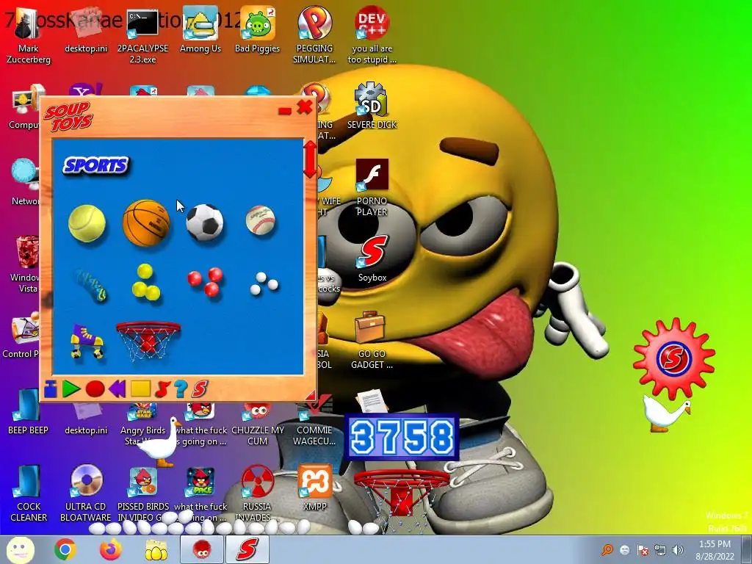Open help with the blue question mark
752x564 pixels.
181,389
